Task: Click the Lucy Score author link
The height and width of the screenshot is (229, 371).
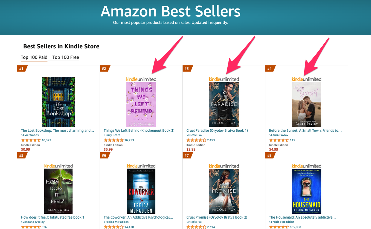Action: point(112,135)
